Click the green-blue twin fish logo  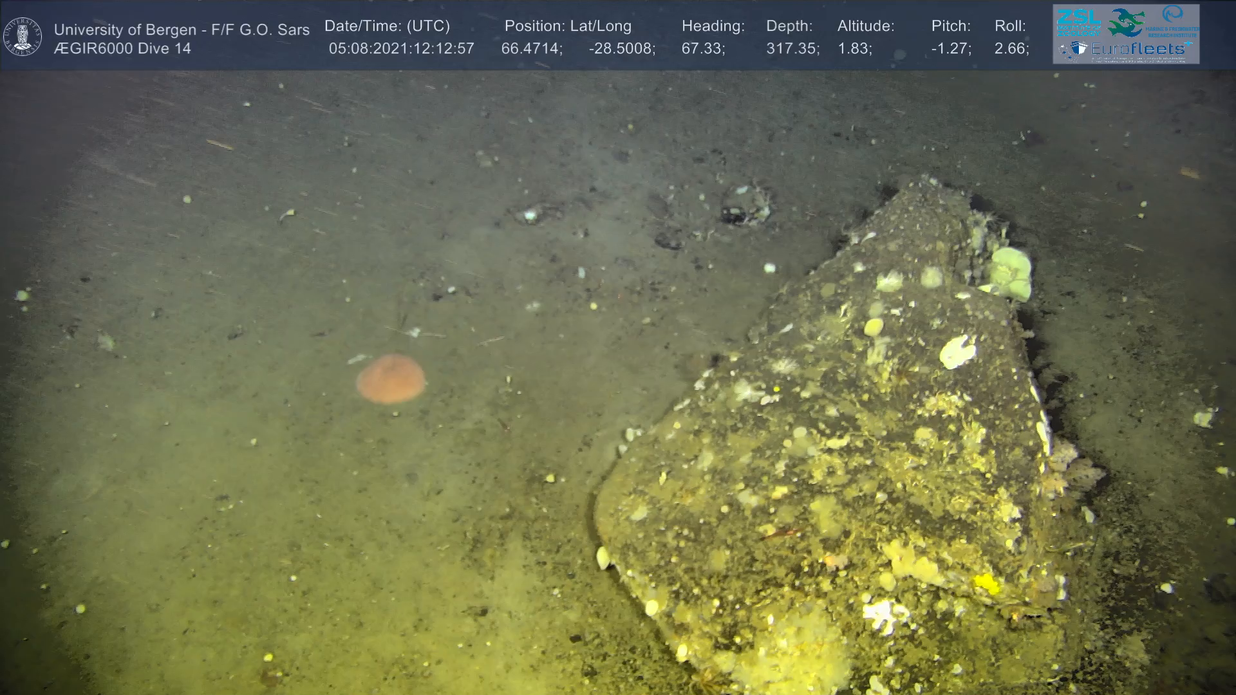1126,22
